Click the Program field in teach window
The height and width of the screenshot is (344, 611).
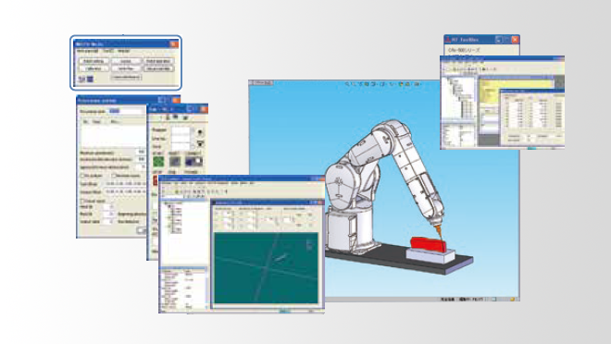(181, 130)
